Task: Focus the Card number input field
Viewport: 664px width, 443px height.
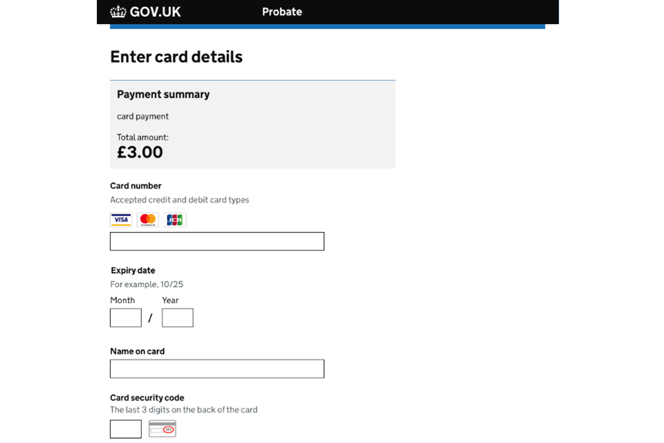Action: point(216,242)
